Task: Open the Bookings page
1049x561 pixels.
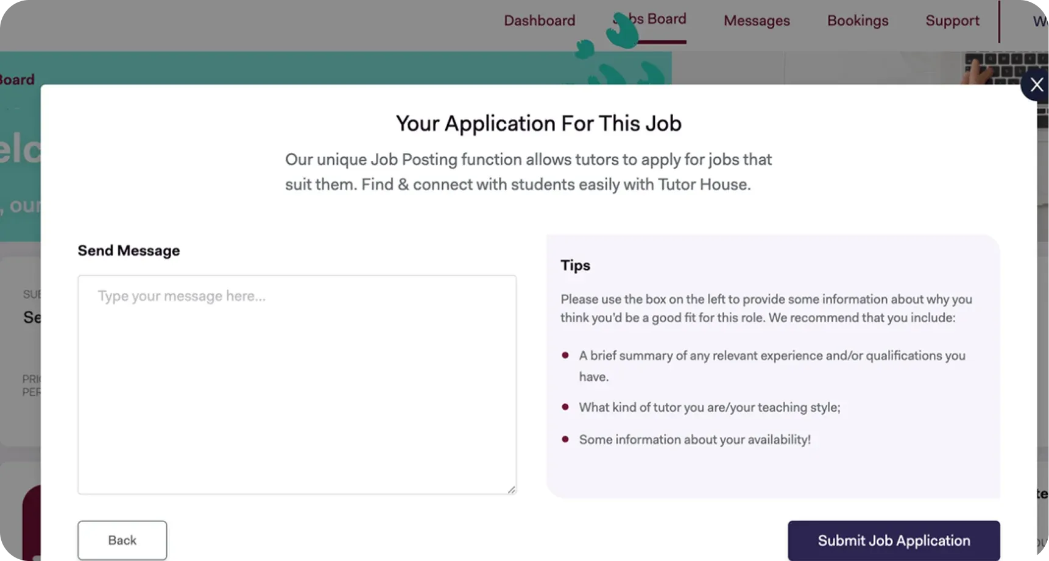Action: coord(857,21)
